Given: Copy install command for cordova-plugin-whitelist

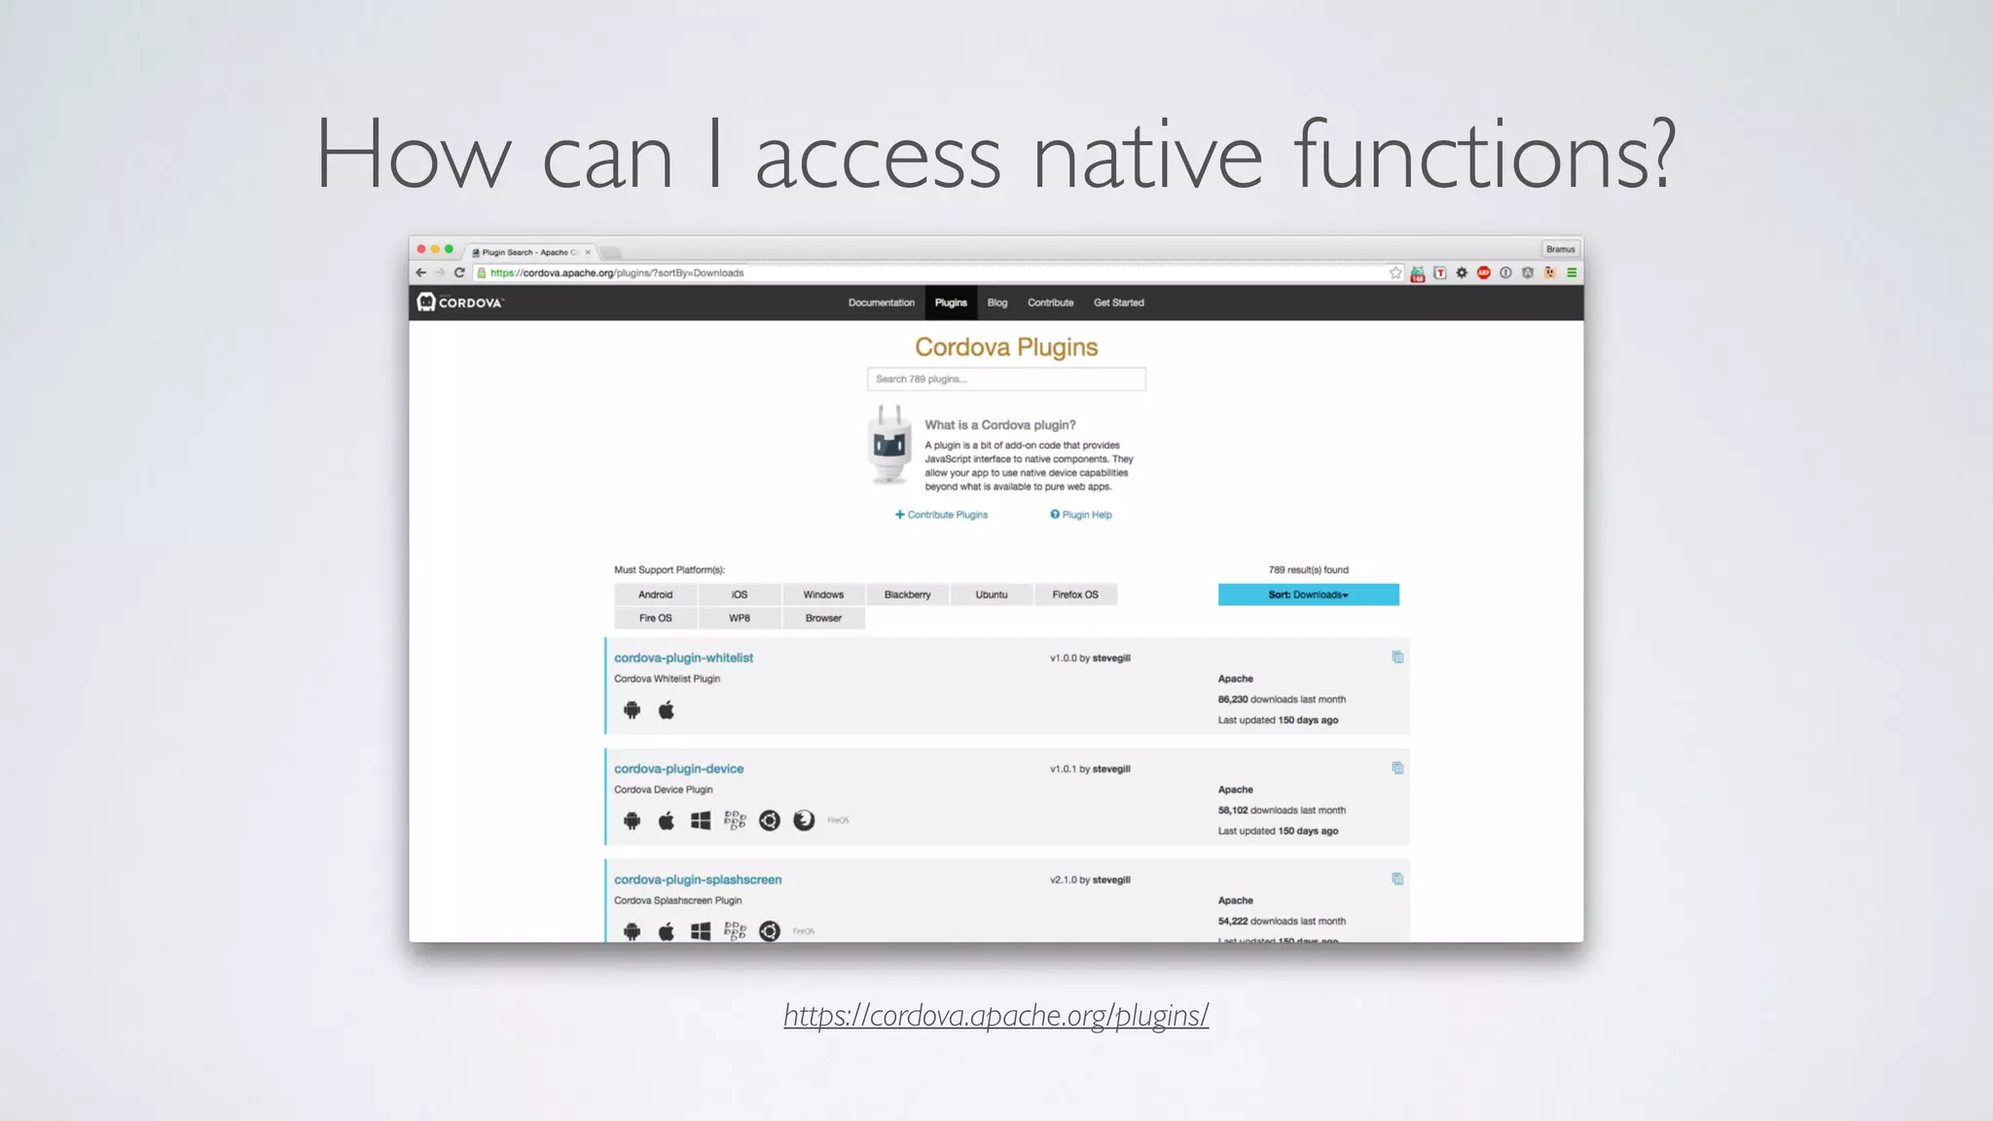Looking at the screenshot, I should click(1397, 658).
